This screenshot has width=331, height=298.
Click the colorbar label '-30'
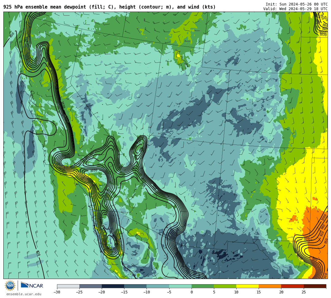click(57, 292)
